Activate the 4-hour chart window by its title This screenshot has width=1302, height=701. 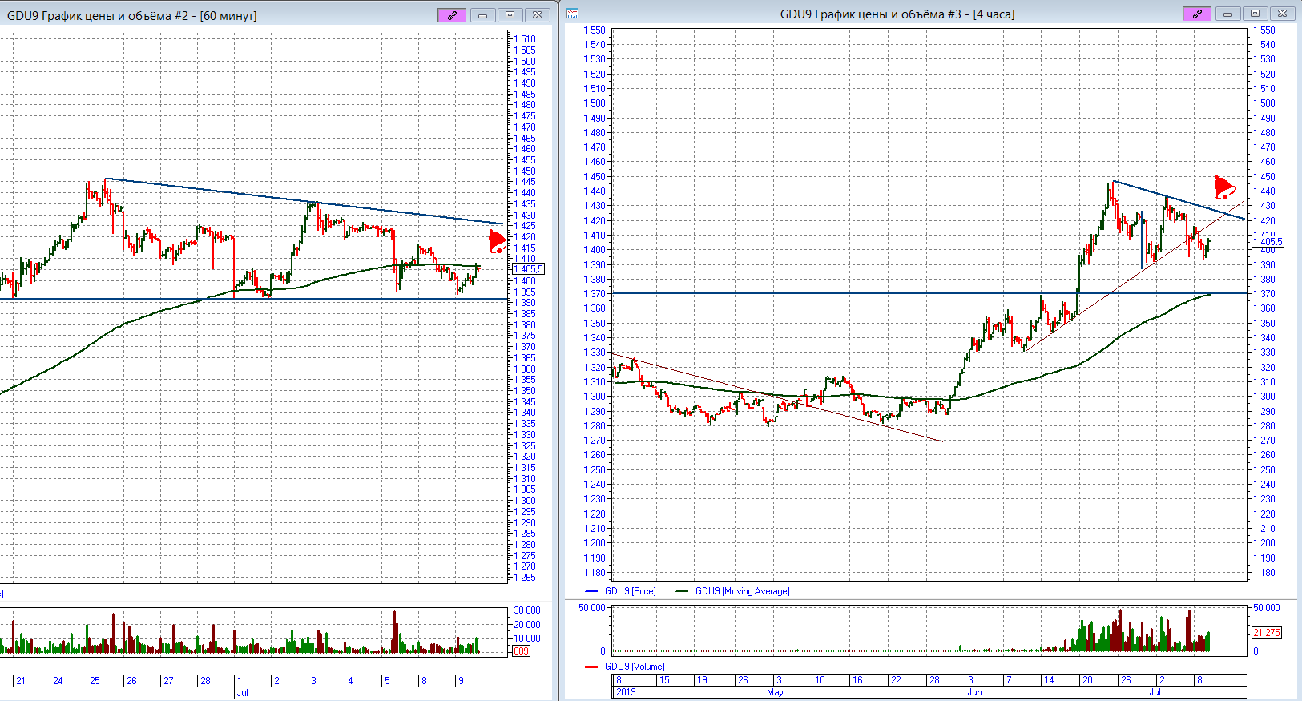897,14
